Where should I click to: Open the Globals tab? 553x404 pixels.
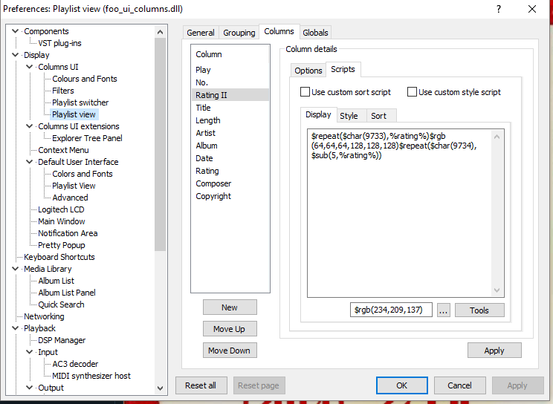click(315, 33)
